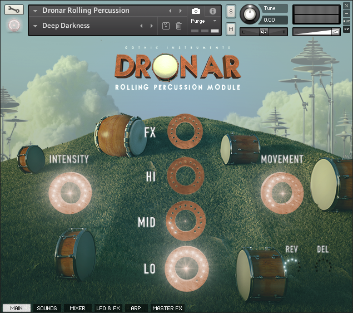Image resolution: width=353 pixels, height=313 pixels.
Task: Toggle the FX layer ring
Action: (185, 131)
